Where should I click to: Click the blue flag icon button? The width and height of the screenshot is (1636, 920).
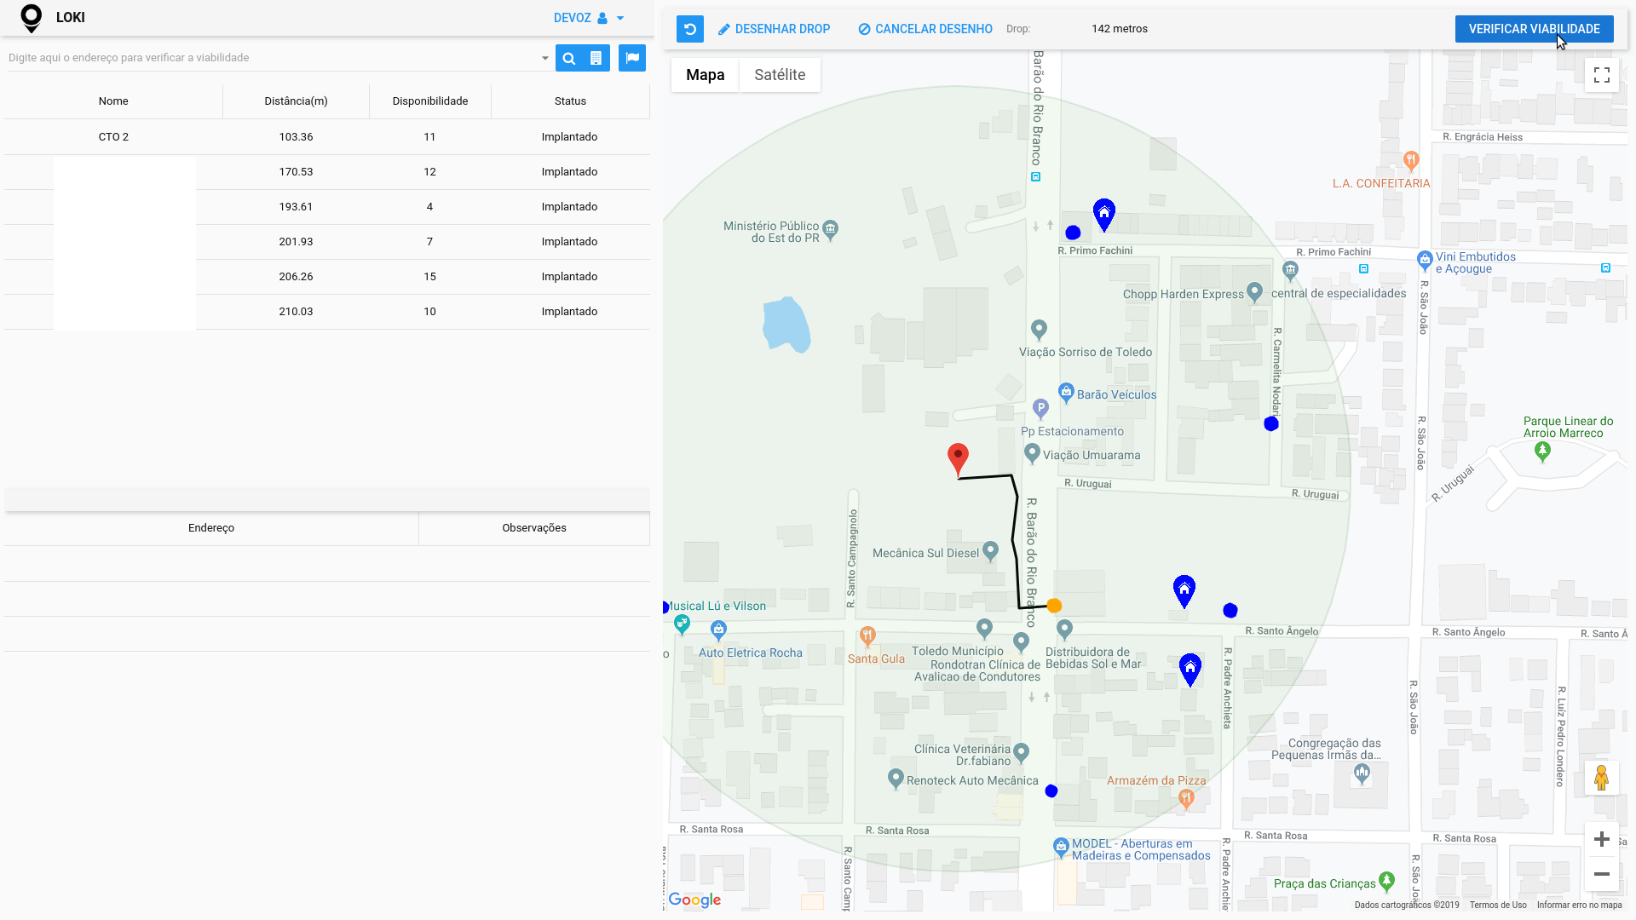(632, 58)
